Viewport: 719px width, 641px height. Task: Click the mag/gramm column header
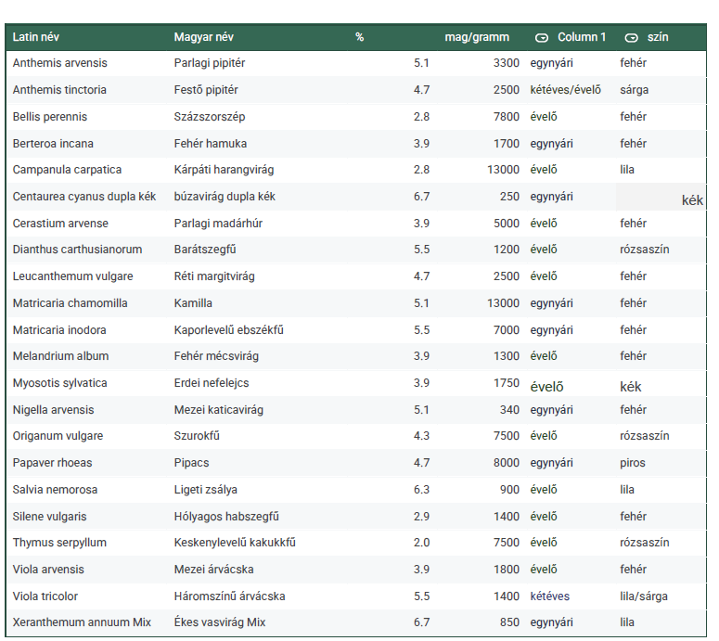(477, 37)
